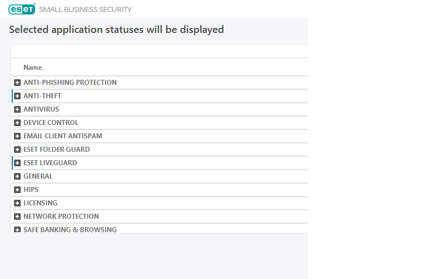This screenshot has width=447, height=279.
Task: Expand the ESET FOLDER GUARD plus icon
Action: (17, 150)
